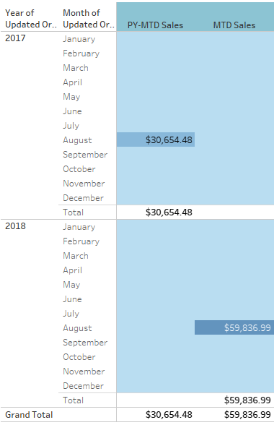Select the January label under 2017
This screenshot has width=274, height=425.
click(x=79, y=39)
